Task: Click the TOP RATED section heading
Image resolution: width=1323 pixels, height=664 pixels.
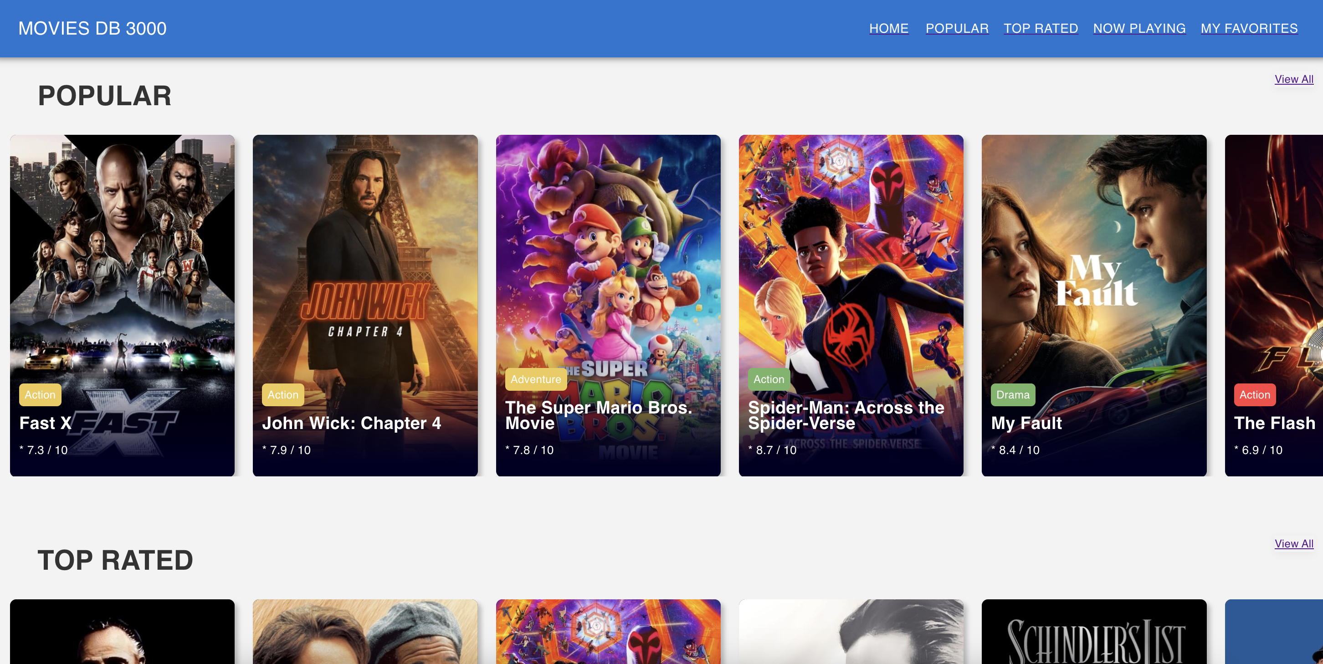Action: [x=116, y=560]
